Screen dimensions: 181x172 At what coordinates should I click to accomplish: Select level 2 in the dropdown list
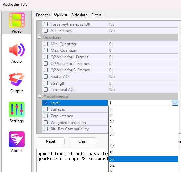(143, 116)
